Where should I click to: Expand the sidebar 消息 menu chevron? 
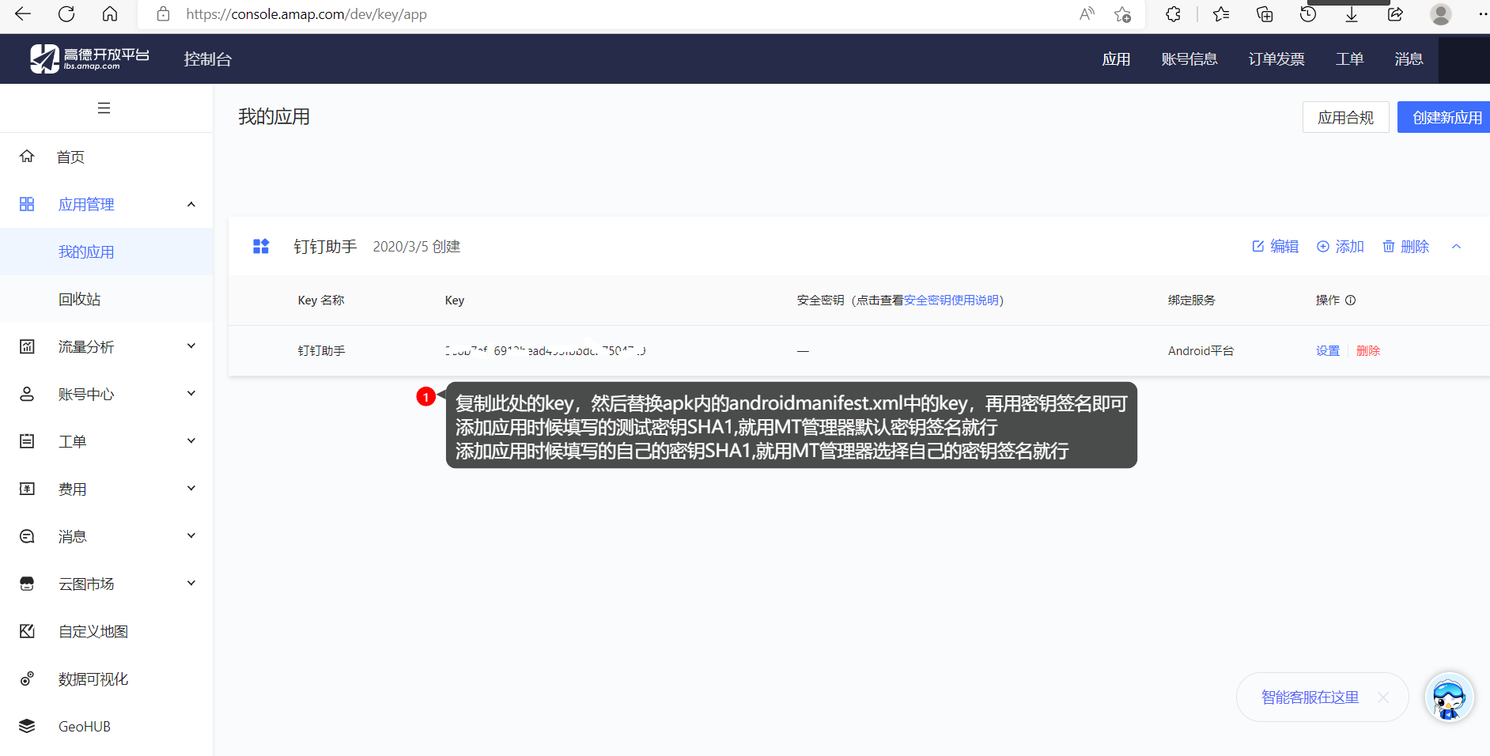pos(191,536)
